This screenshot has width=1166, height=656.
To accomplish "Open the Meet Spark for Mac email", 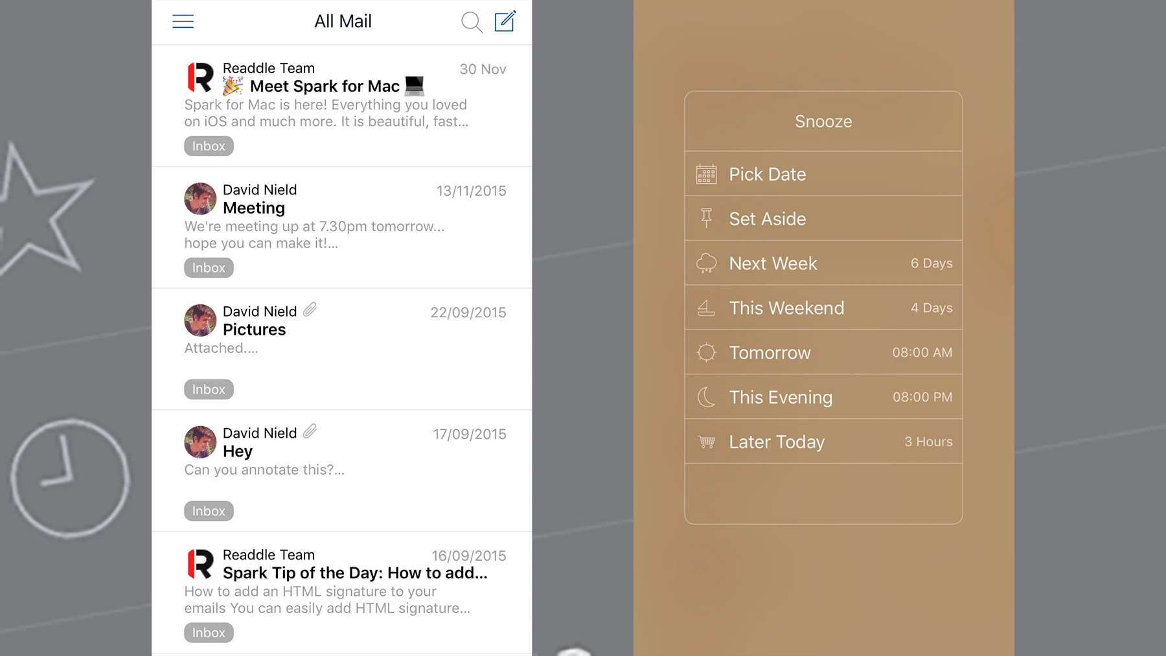I will [341, 106].
